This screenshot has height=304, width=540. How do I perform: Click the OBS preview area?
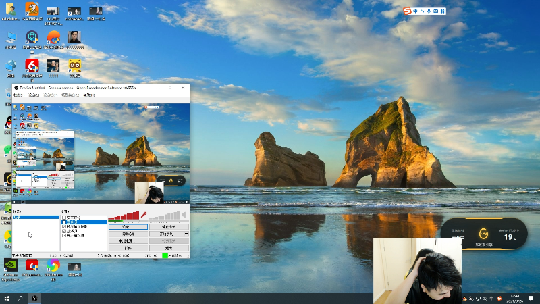[101, 153]
